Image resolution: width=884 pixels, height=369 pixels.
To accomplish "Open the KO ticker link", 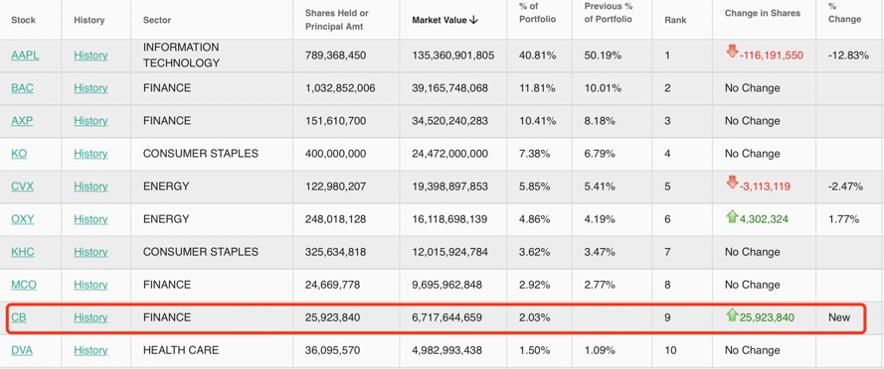I will pyautogui.click(x=19, y=154).
